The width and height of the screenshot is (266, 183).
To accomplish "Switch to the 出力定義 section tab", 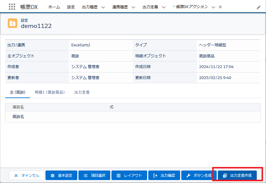I will [x=82, y=92].
